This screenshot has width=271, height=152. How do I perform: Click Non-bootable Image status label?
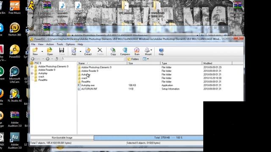pyautogui.click(x=62, y=138)
